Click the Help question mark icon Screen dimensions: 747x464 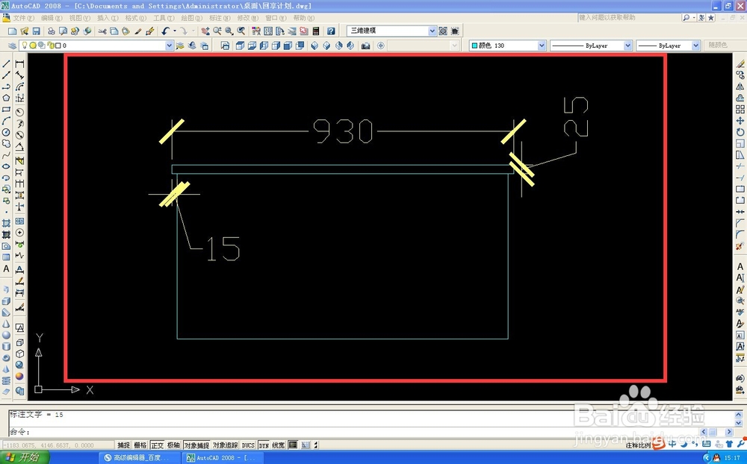coord(331,31)
